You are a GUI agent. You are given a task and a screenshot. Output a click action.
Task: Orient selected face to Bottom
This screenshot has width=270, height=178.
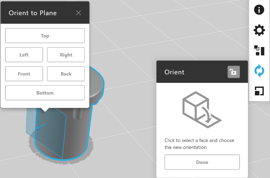[45, 93]
